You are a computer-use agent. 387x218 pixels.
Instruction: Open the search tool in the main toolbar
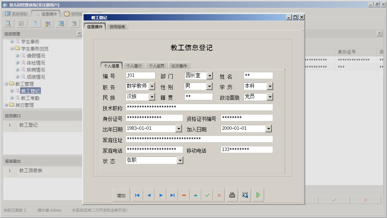click(8, 23)
